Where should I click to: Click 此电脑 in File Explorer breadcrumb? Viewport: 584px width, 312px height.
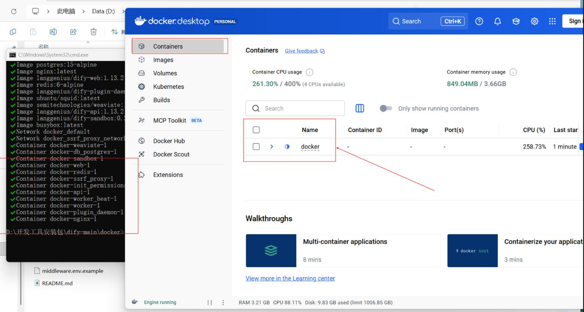click(x=66, y=11)
